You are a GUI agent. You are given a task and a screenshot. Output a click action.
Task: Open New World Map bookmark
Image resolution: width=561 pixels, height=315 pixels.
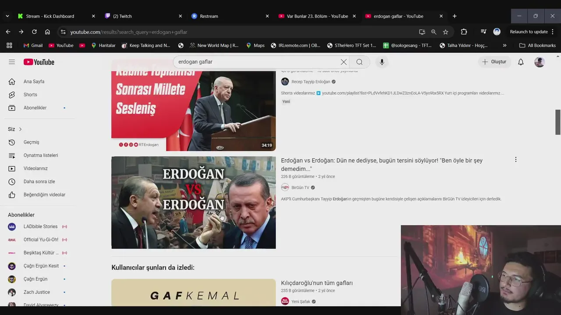pos(214,45)
